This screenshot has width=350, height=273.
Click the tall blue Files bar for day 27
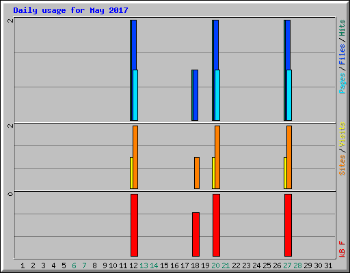pyautogui.click(x=288, y=45)
